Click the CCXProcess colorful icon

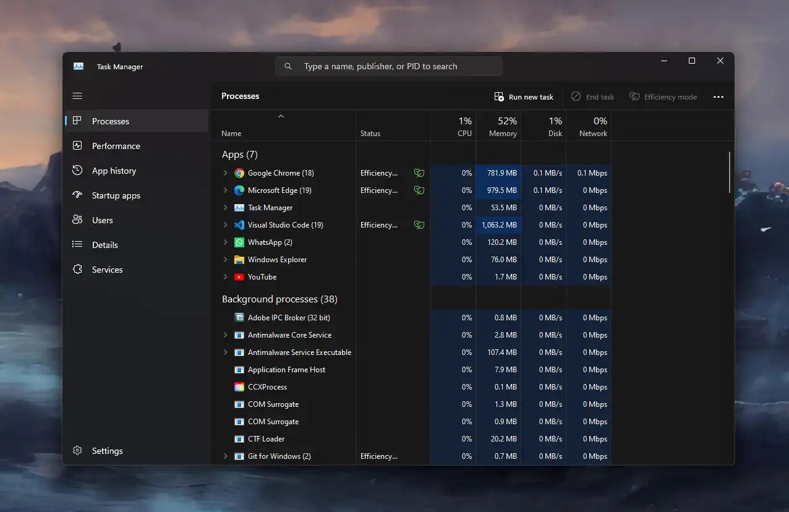[x=239, y=387]
